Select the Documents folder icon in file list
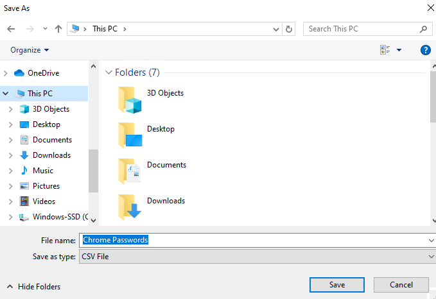Image resolution: width=436 pixels, height=299 pixels. pyautogui.click(x=130, y=171)
